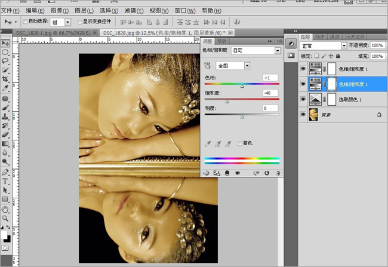Select the Path Selection tool
This screenshot has width=388, height=267.
tap(5, 190)
